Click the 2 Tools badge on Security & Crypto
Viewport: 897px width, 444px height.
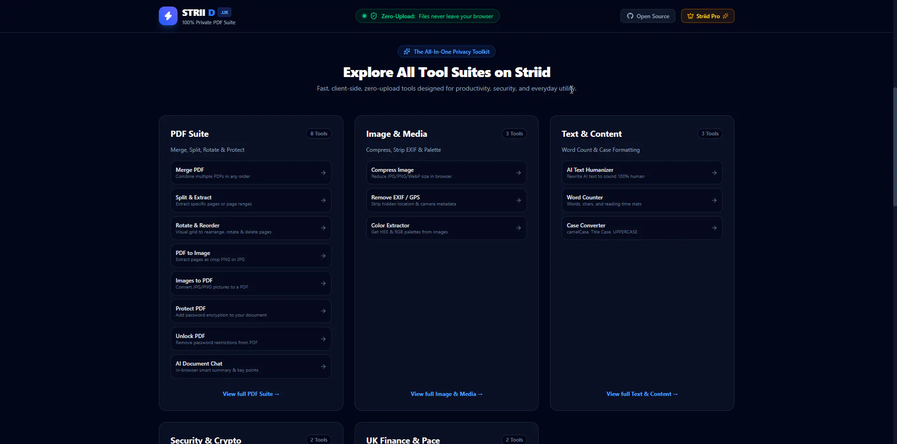coord(319,440)
